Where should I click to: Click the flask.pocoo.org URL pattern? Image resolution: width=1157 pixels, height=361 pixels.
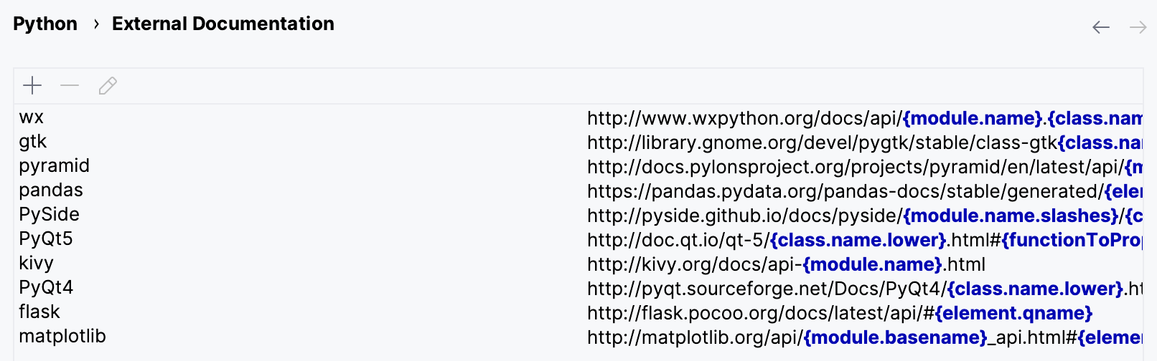(x=839, y=313)
